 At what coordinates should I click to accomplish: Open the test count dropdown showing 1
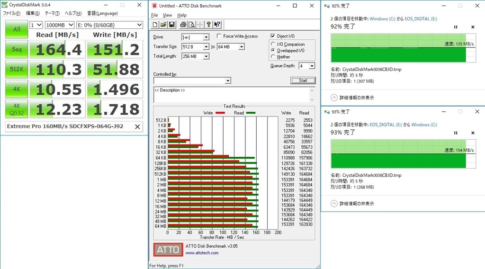point(36,25)
